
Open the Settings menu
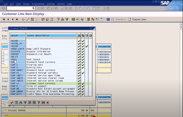tap(51, 4)
